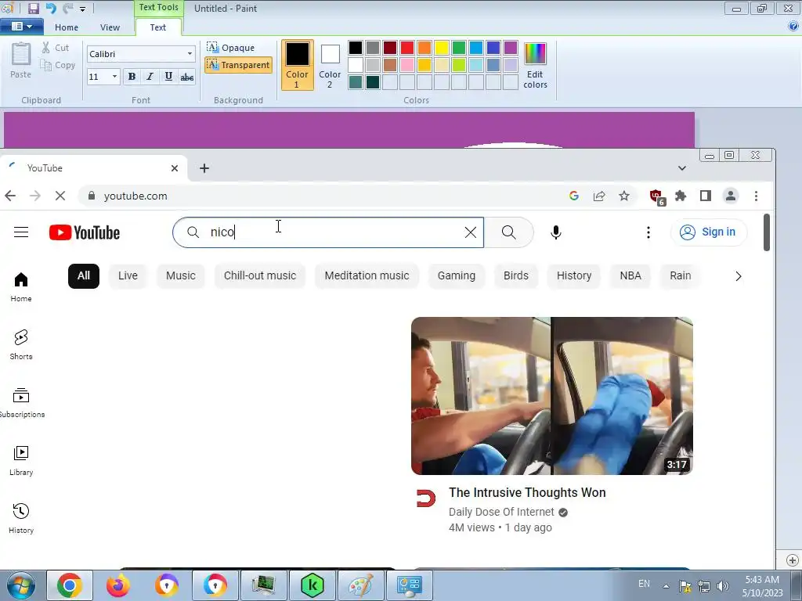This screenshot has width=802, height=601.
Task: Open Chrome profile avatar
Action: [x=731, y=196]
